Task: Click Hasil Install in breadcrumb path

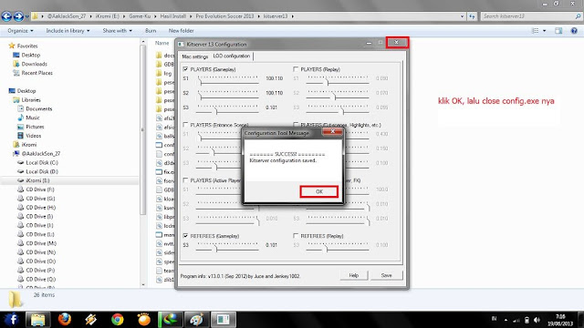Action: 172,16
